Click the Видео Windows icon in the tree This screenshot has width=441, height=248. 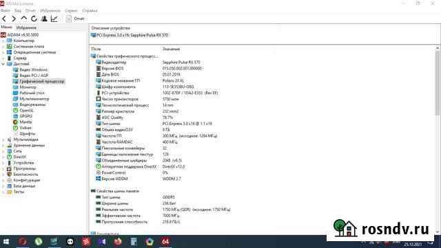(x=15, y=69)
